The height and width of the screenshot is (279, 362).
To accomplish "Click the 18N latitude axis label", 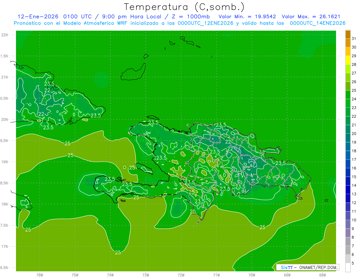I will click(x=4, y=204).
